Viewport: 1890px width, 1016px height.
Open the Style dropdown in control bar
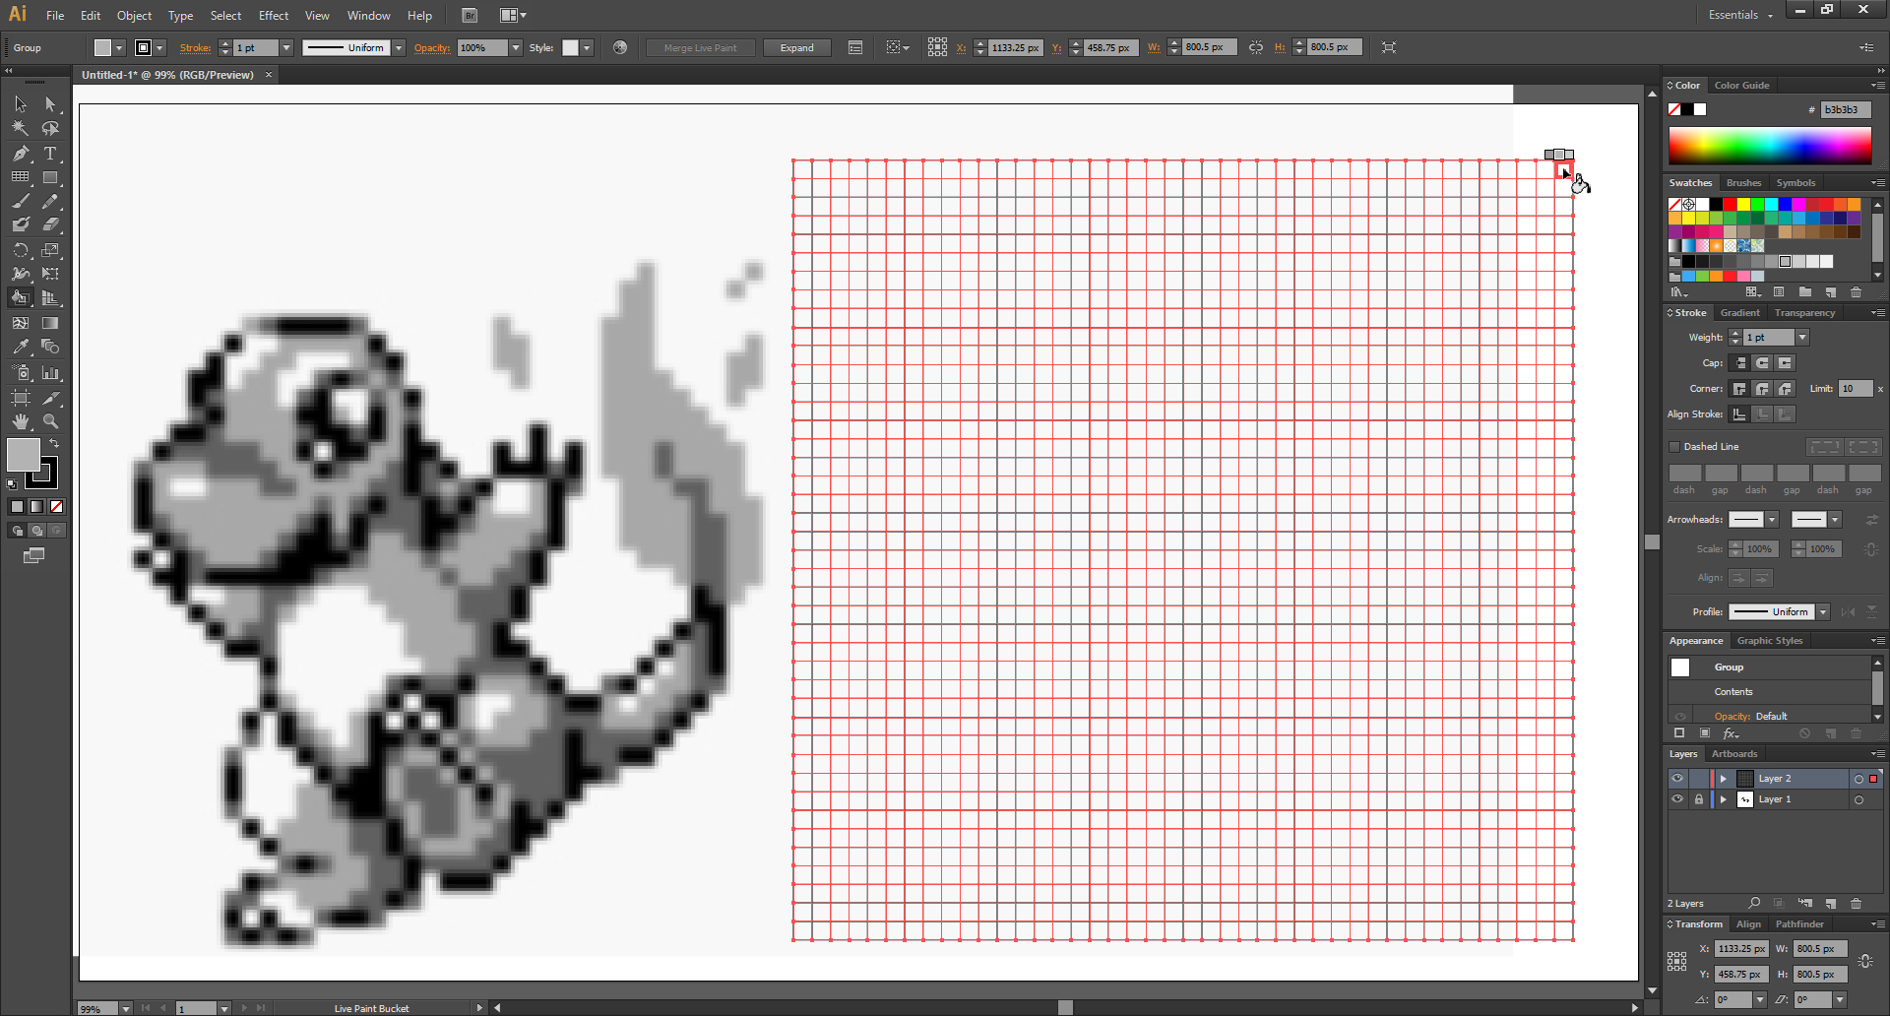587,47
